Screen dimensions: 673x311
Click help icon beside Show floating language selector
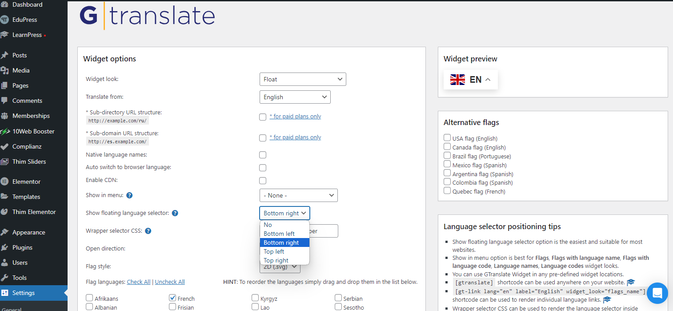coord(175,213)
